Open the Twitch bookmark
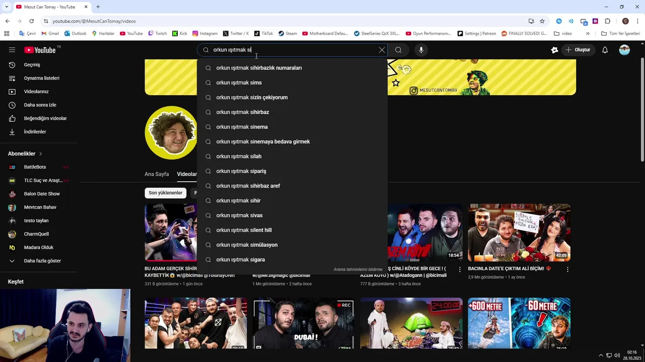The width and height of the screenshot is (645, 362). coord(157,34)
